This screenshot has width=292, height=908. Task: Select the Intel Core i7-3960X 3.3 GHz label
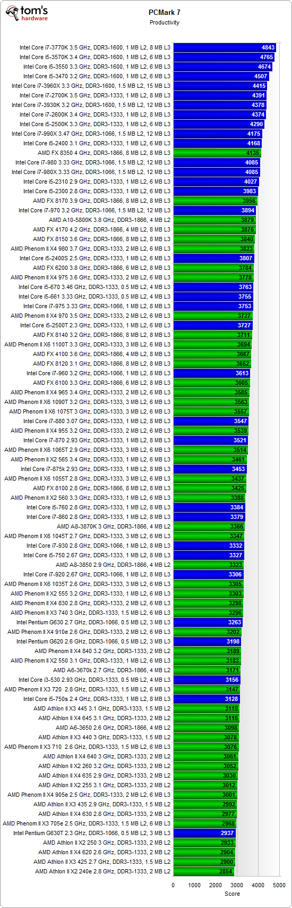(91, 86)
